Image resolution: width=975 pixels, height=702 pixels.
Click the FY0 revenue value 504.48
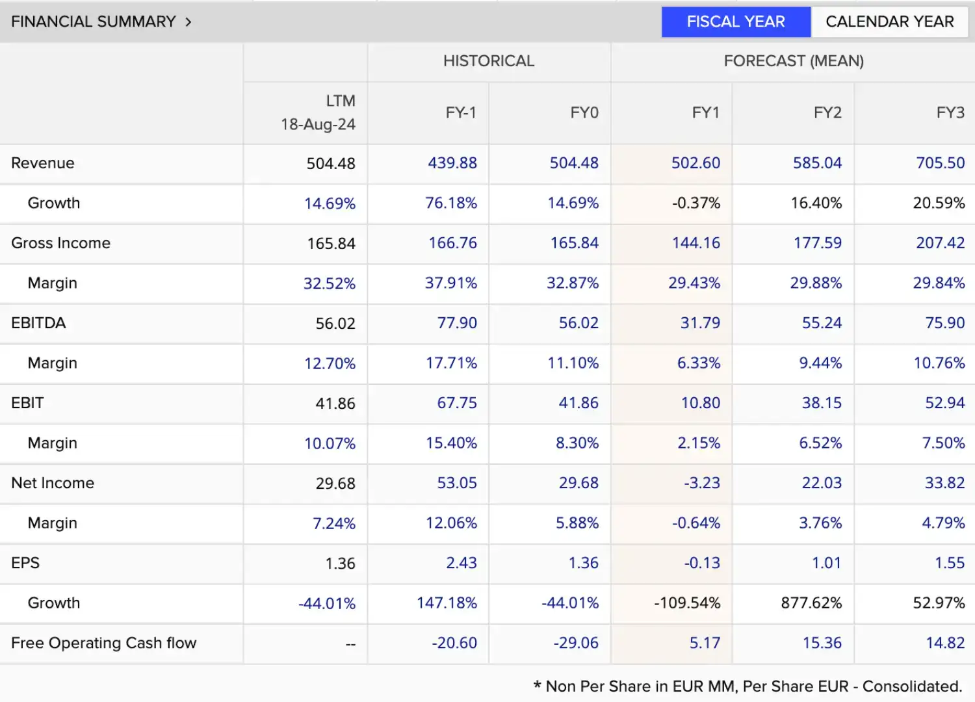(574, 163)
